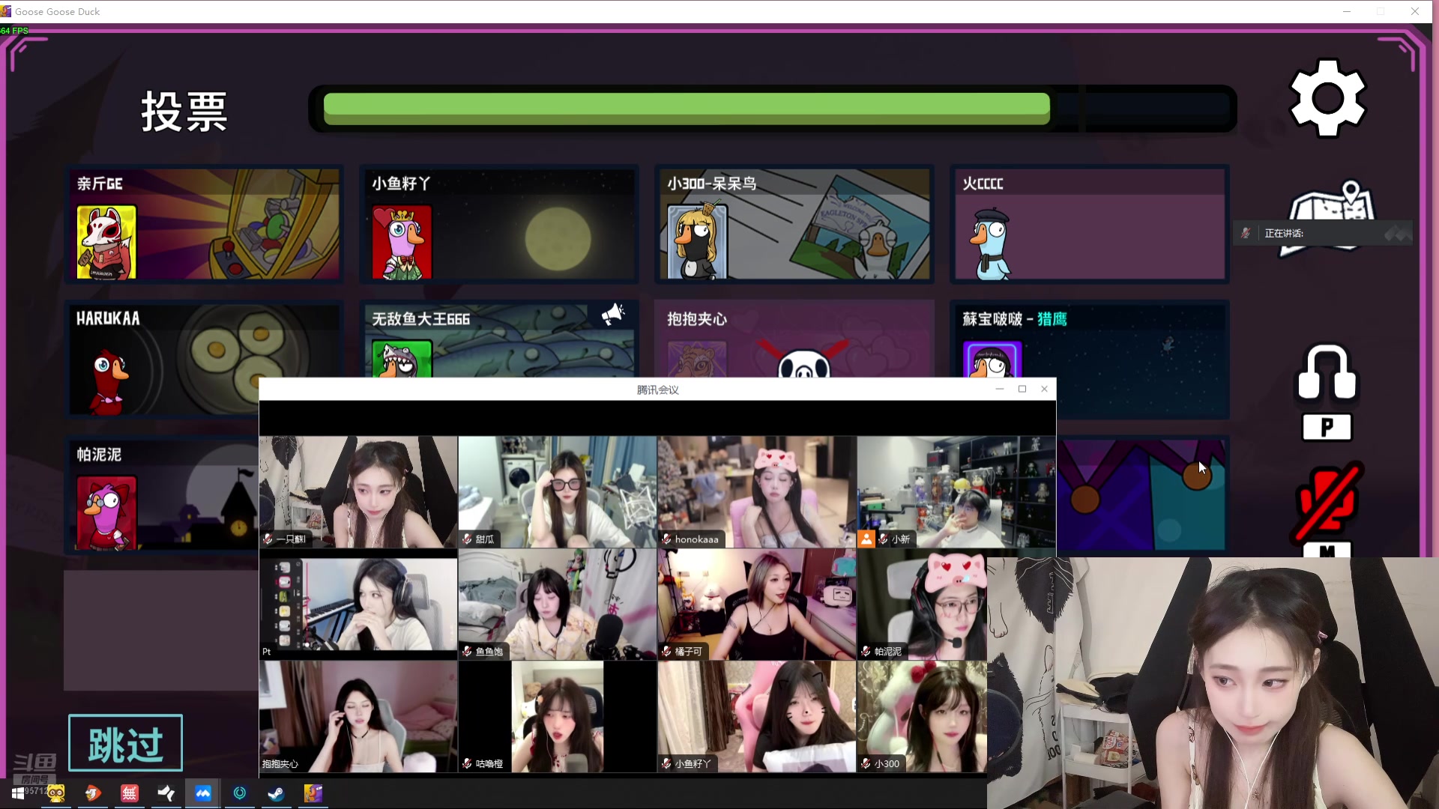Click the 跳过 skip vote button
Viewport: 1439px width, 809px height.
125,743
